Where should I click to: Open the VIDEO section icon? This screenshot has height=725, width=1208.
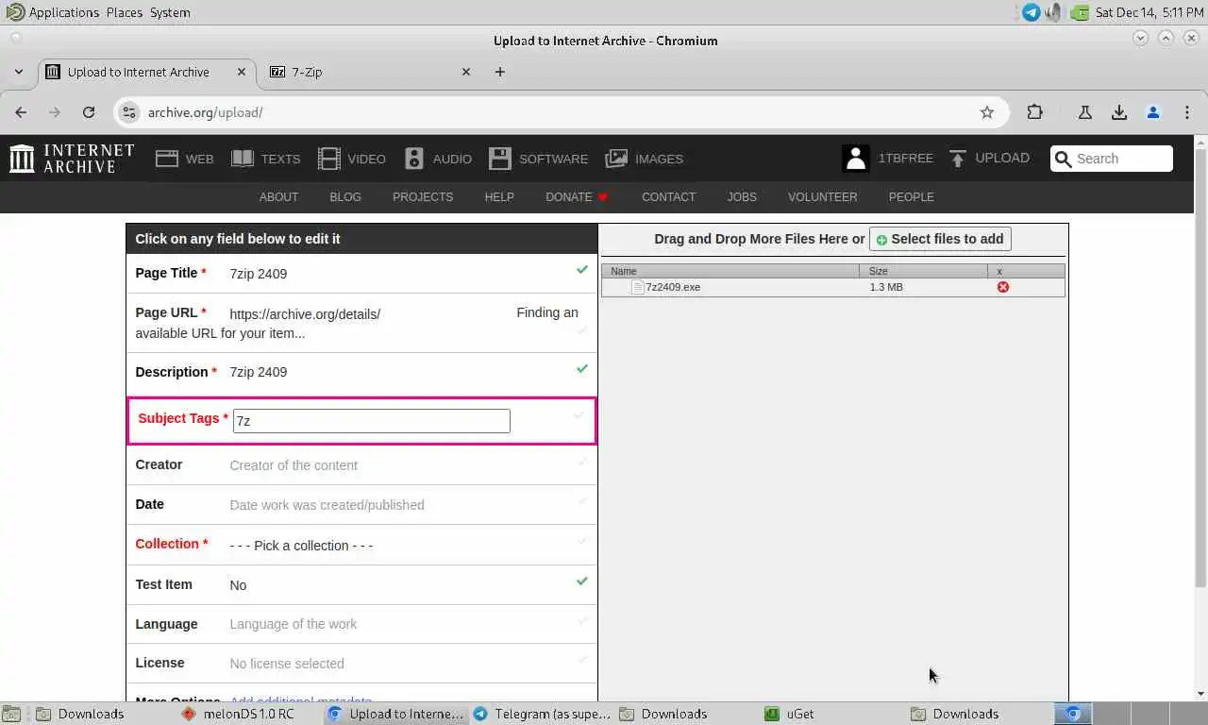click(328, 159)
